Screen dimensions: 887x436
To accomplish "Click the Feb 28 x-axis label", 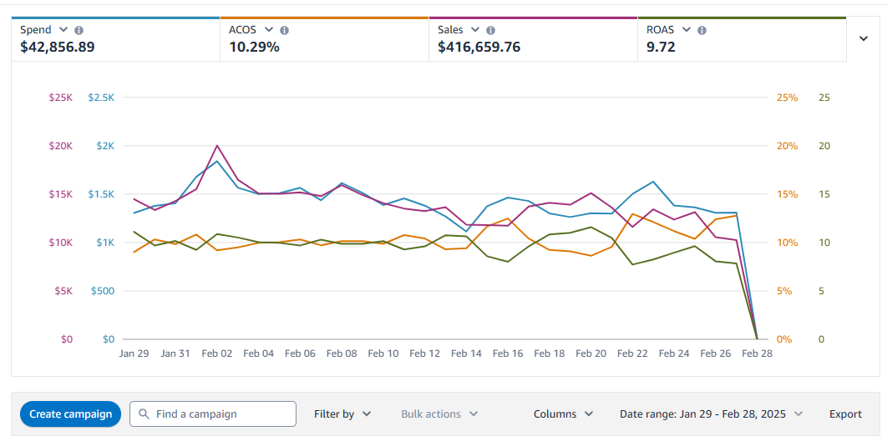I will (757, 353).
